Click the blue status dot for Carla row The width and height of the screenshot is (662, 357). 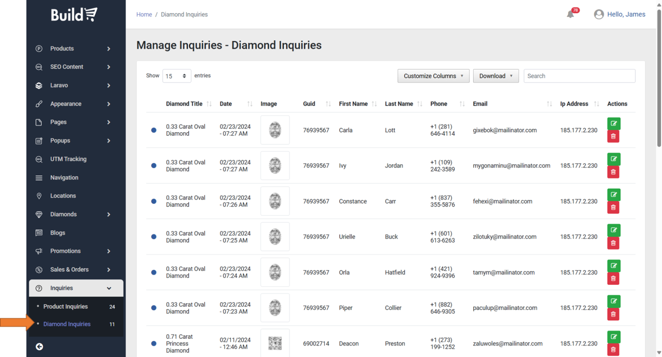(x=154, y=130)
